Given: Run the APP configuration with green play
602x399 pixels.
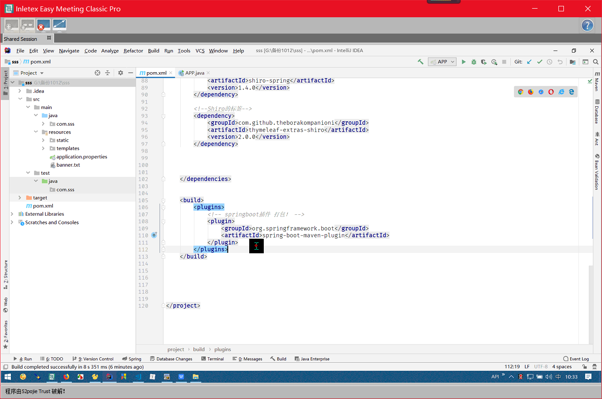Looking at the screenshot, I should (464, 62).
